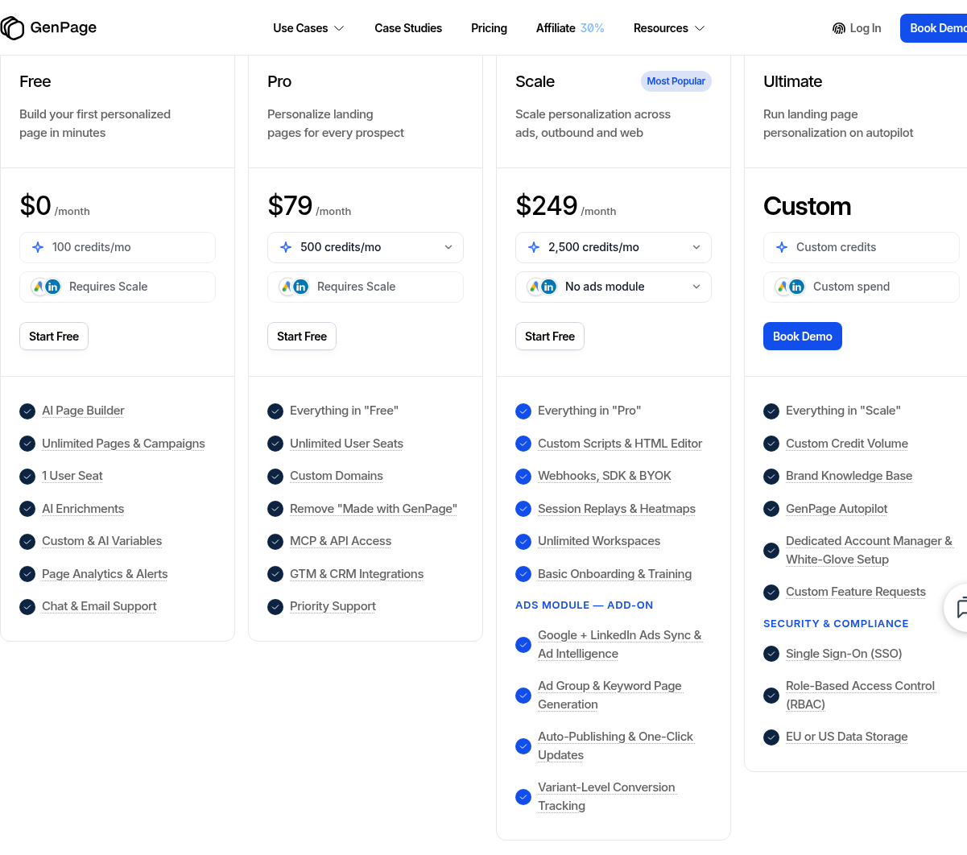Click Basic Onboarding & Training feature
The image size is (967, 855).
615,574
